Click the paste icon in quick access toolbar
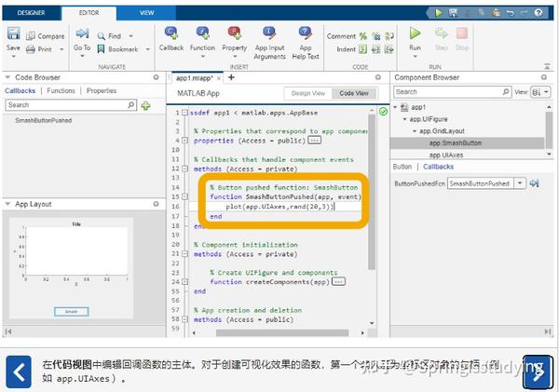The width and height of the screenshot is (559, 392). point(496,13)
